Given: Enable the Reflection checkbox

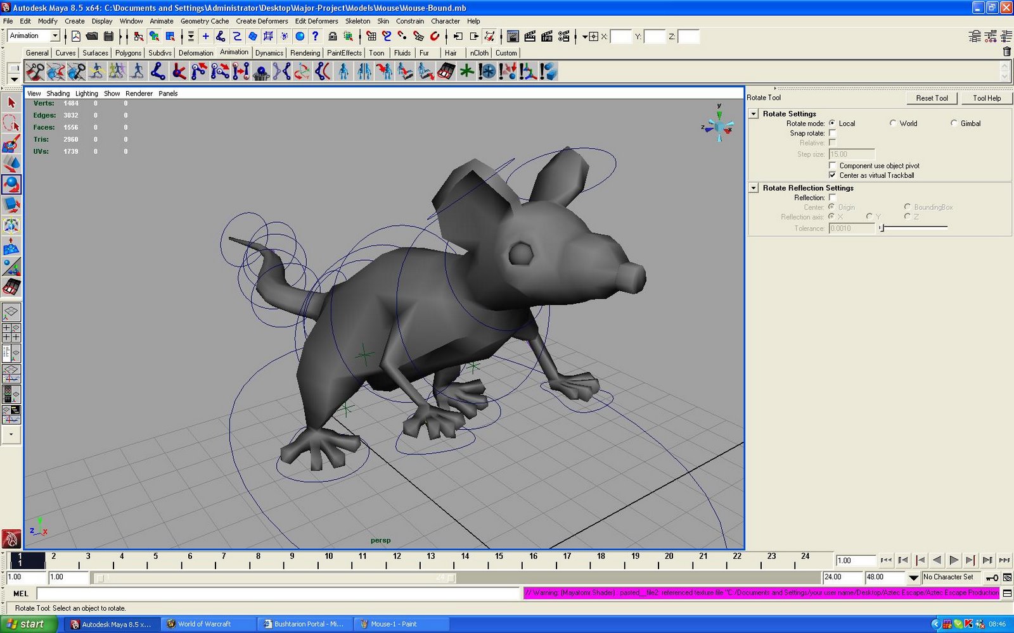Looking at the screenshot, I should (x=832, y=198).
